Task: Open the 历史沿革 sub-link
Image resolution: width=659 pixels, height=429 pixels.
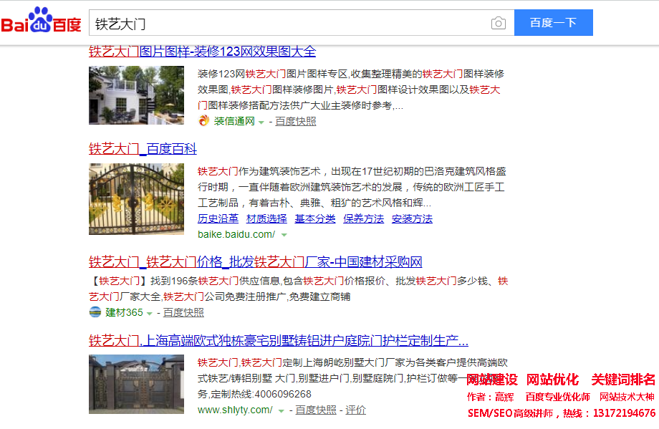Action: 218,218
